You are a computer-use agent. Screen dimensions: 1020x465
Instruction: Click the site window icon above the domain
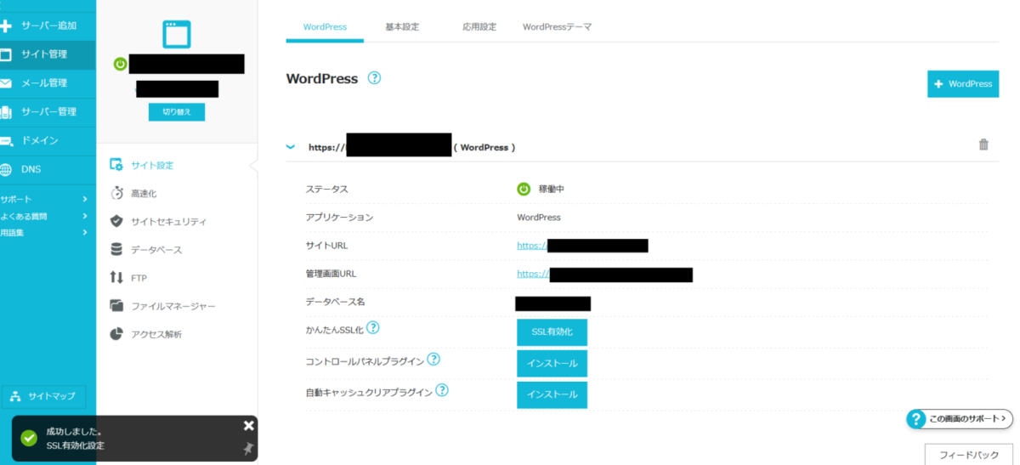click(178, 34)
